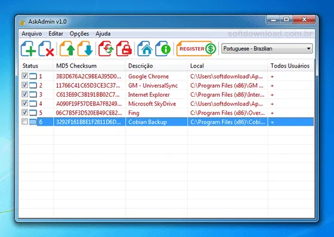Select the Fing description cell

134,113
